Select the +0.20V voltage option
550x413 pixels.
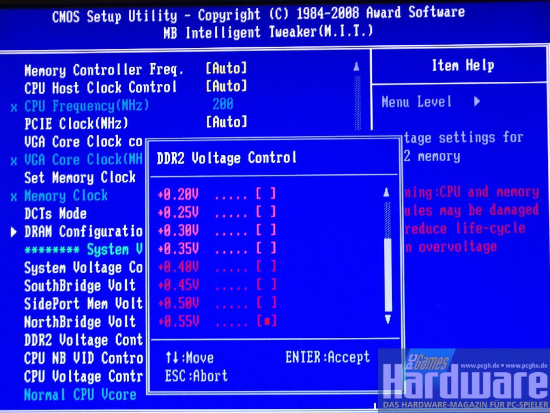[x=217, y=194]
